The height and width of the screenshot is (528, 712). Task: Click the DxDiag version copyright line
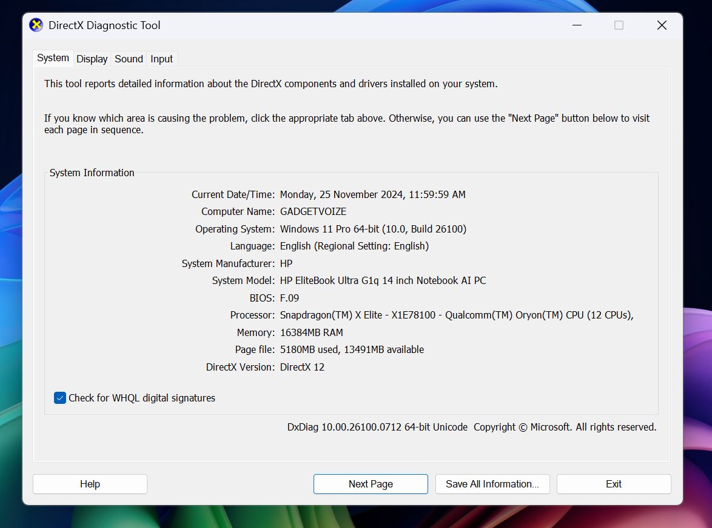tap(471, 427)
